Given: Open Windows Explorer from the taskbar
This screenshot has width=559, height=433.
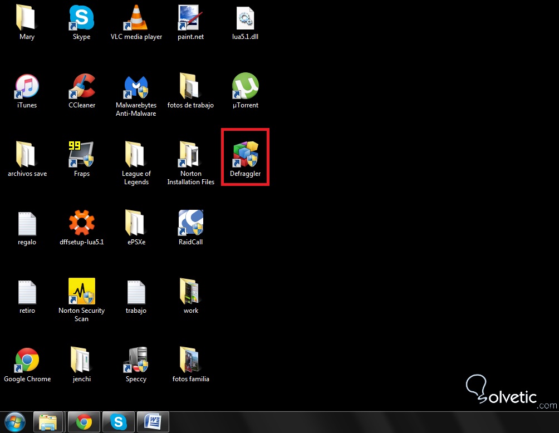Looking at the screenshot, I should (48, 422).
